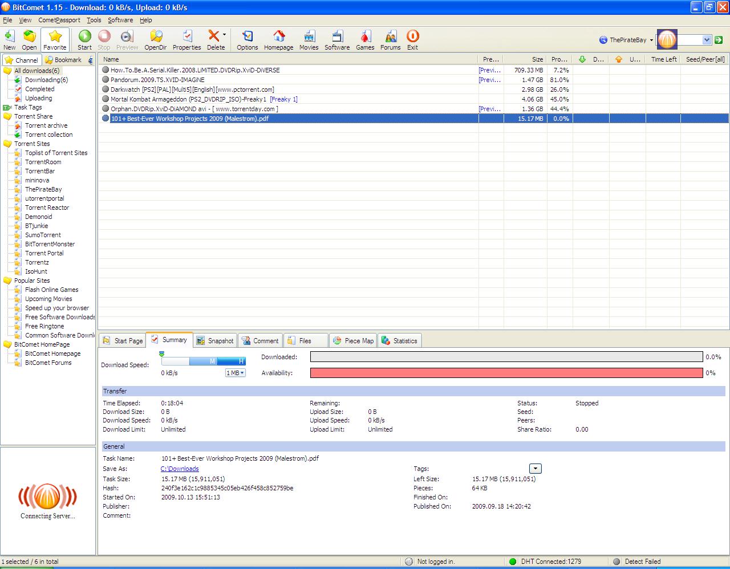The image size is (730, 569).
Task: Open the File menu
Action: (7, 20)
